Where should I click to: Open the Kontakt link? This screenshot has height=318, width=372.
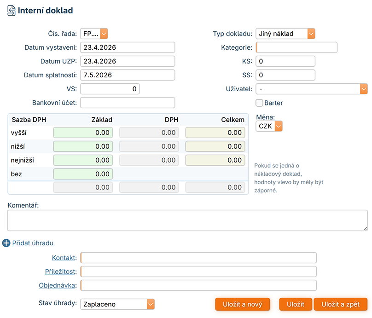coord(64,258)
